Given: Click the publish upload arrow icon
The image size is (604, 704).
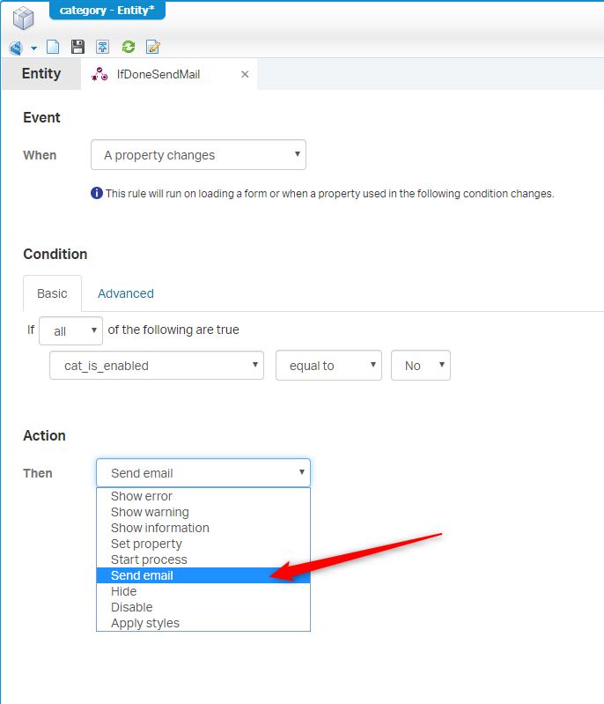Looking at the screenshot, I should [102, 48].
